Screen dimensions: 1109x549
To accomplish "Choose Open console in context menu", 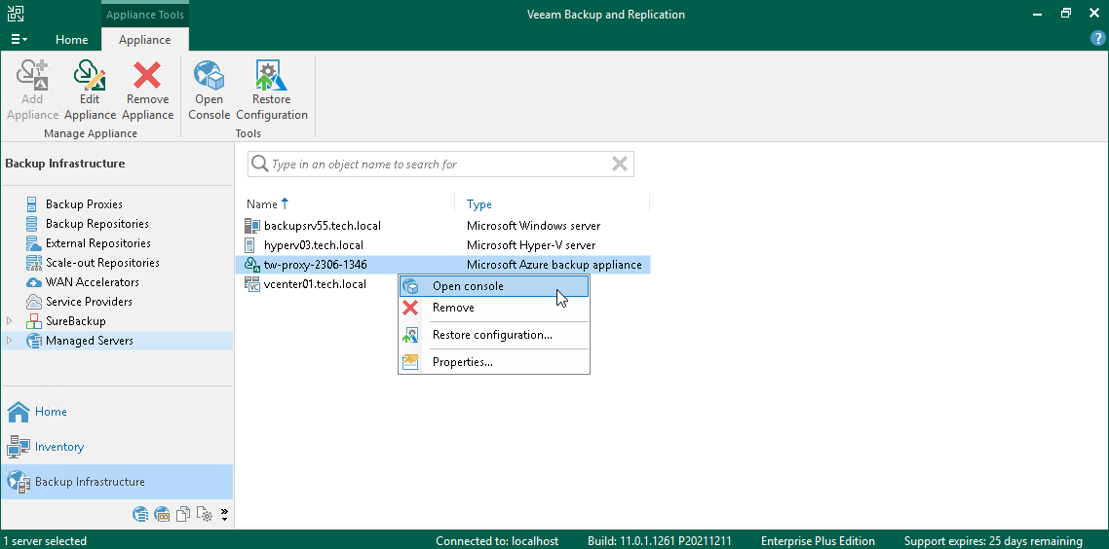I will [x=494, y=286].
